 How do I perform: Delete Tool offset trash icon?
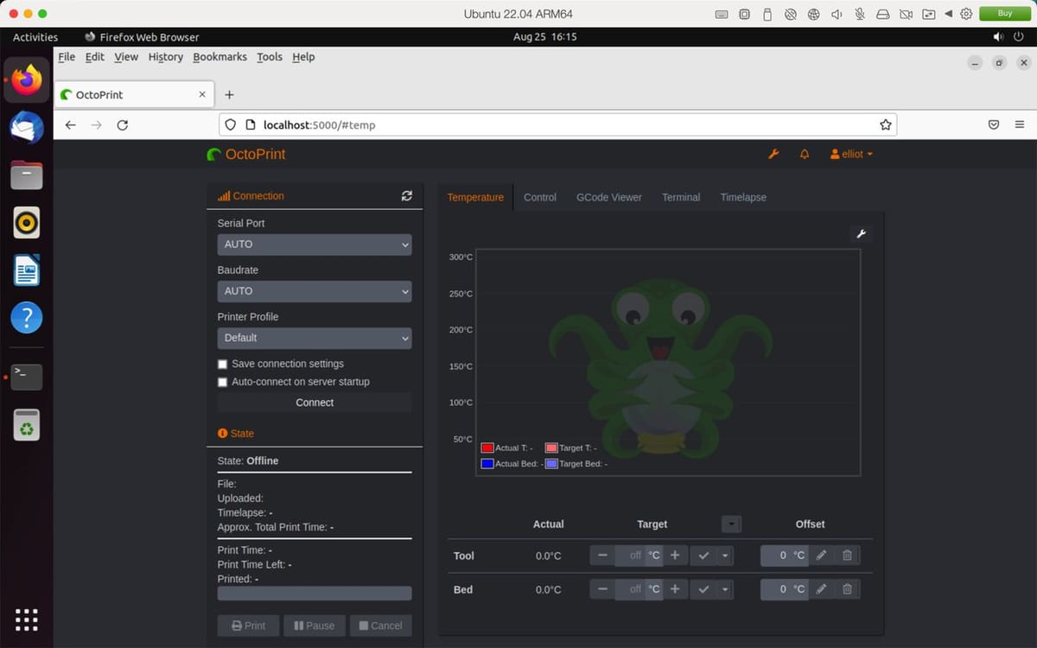[x=847, y=556]
